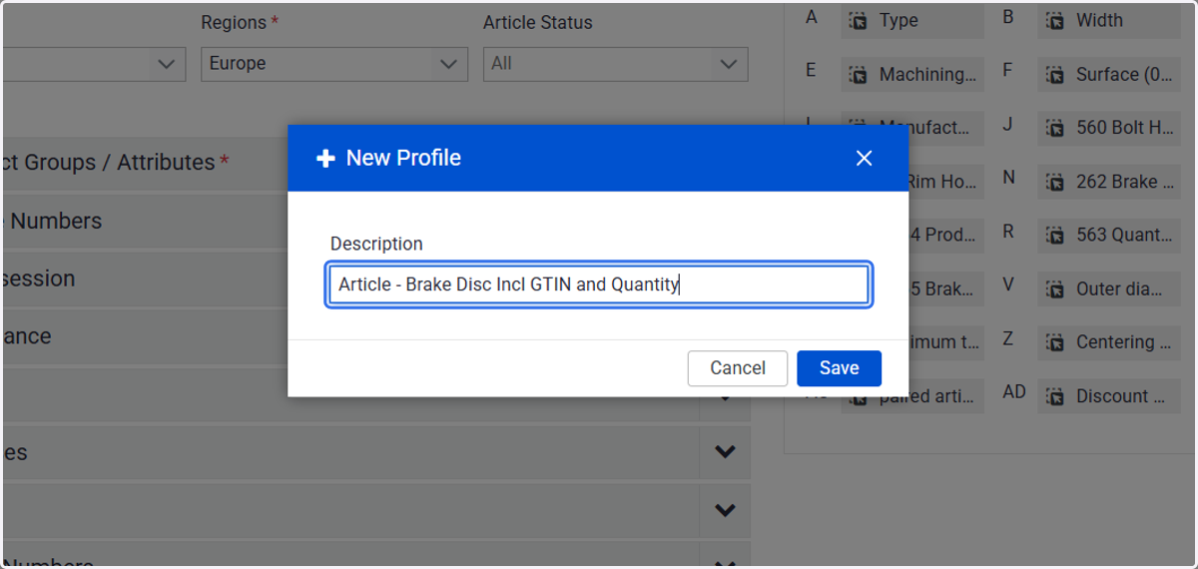
Task: Cancel the New Profile dialog
Action: (738, 368)
